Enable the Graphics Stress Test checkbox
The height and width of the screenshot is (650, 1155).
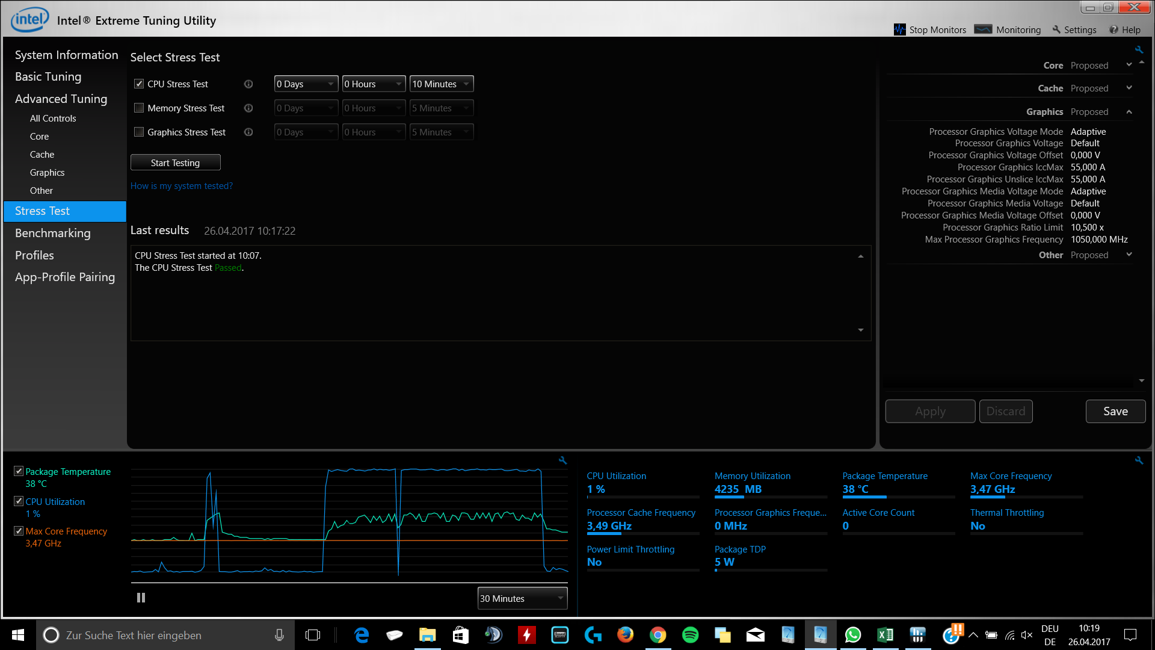pos(139,132)
